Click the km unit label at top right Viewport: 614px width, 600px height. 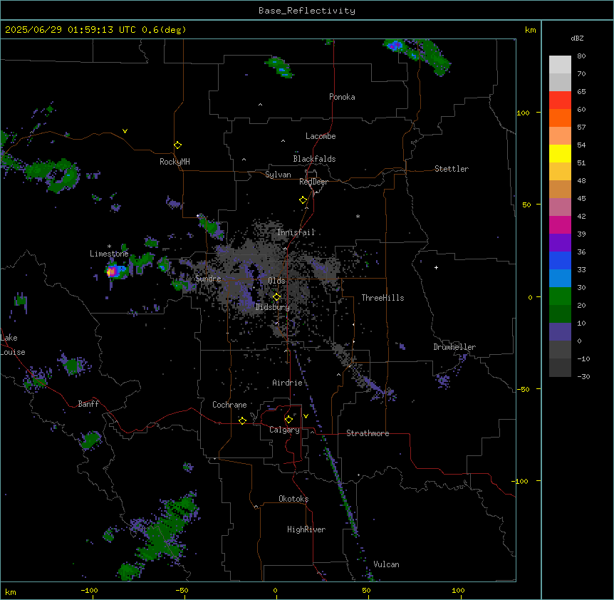tap(530, 30)
